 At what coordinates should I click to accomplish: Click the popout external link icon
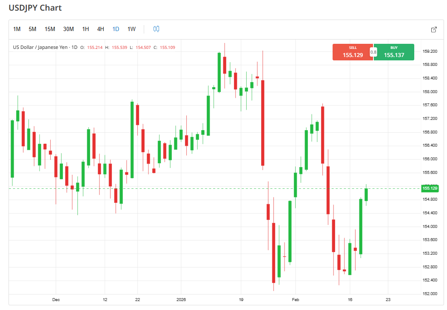tap(434, 29)
